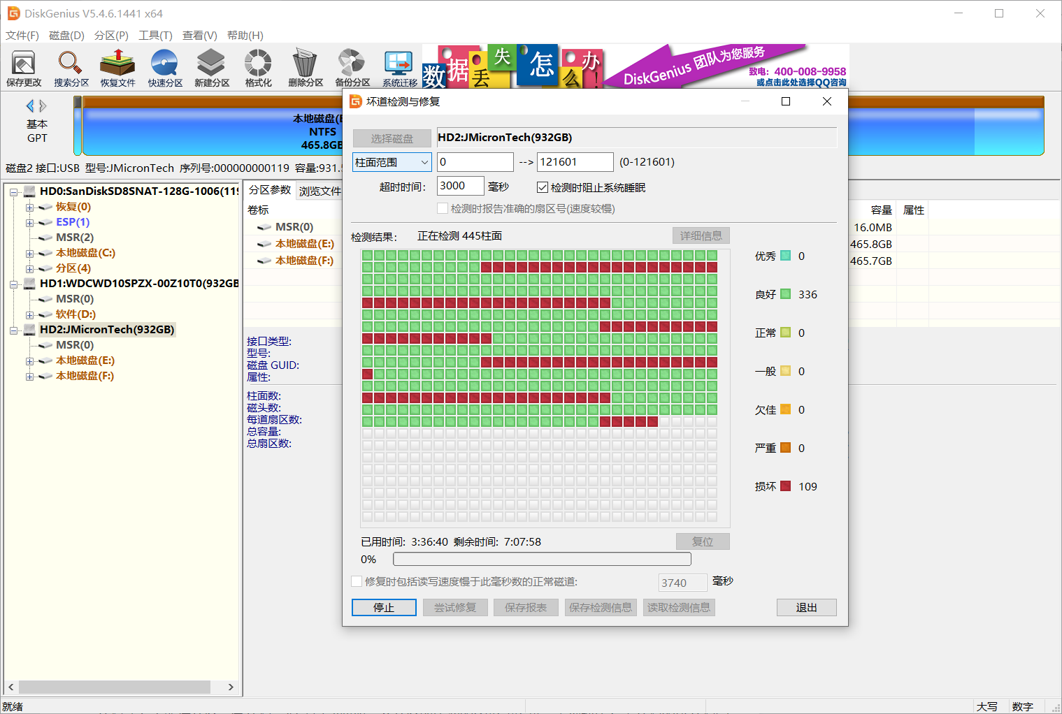Toggle the accurate sector number report checkbox
Viewport: 1062px width, 714px height.
pyautogui.click(x=442, y=208)
